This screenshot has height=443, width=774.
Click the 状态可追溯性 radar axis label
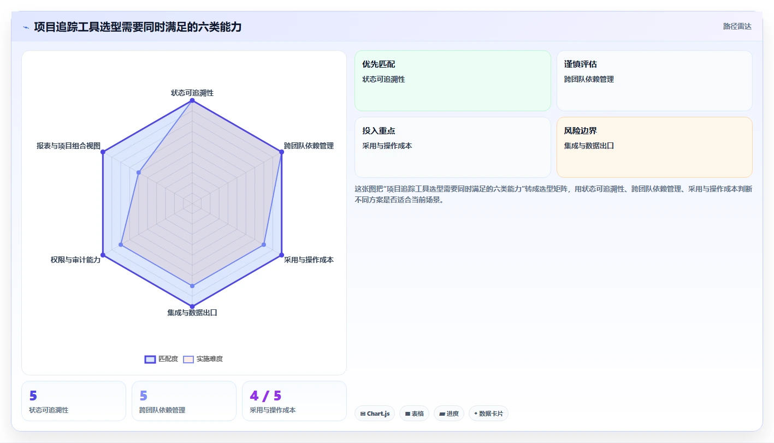click(192, 93)
